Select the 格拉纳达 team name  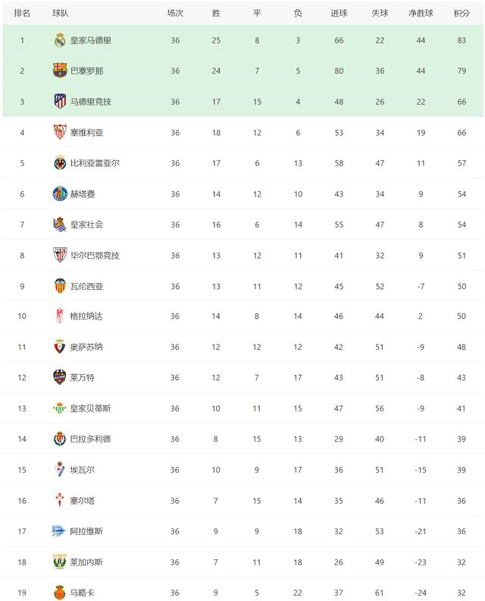point(86,316)
